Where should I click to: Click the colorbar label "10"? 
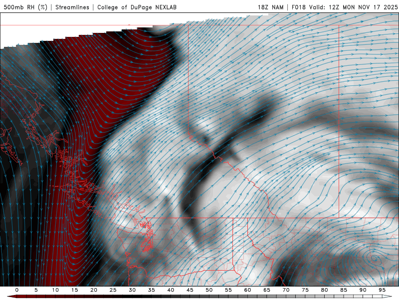(55, 290)
